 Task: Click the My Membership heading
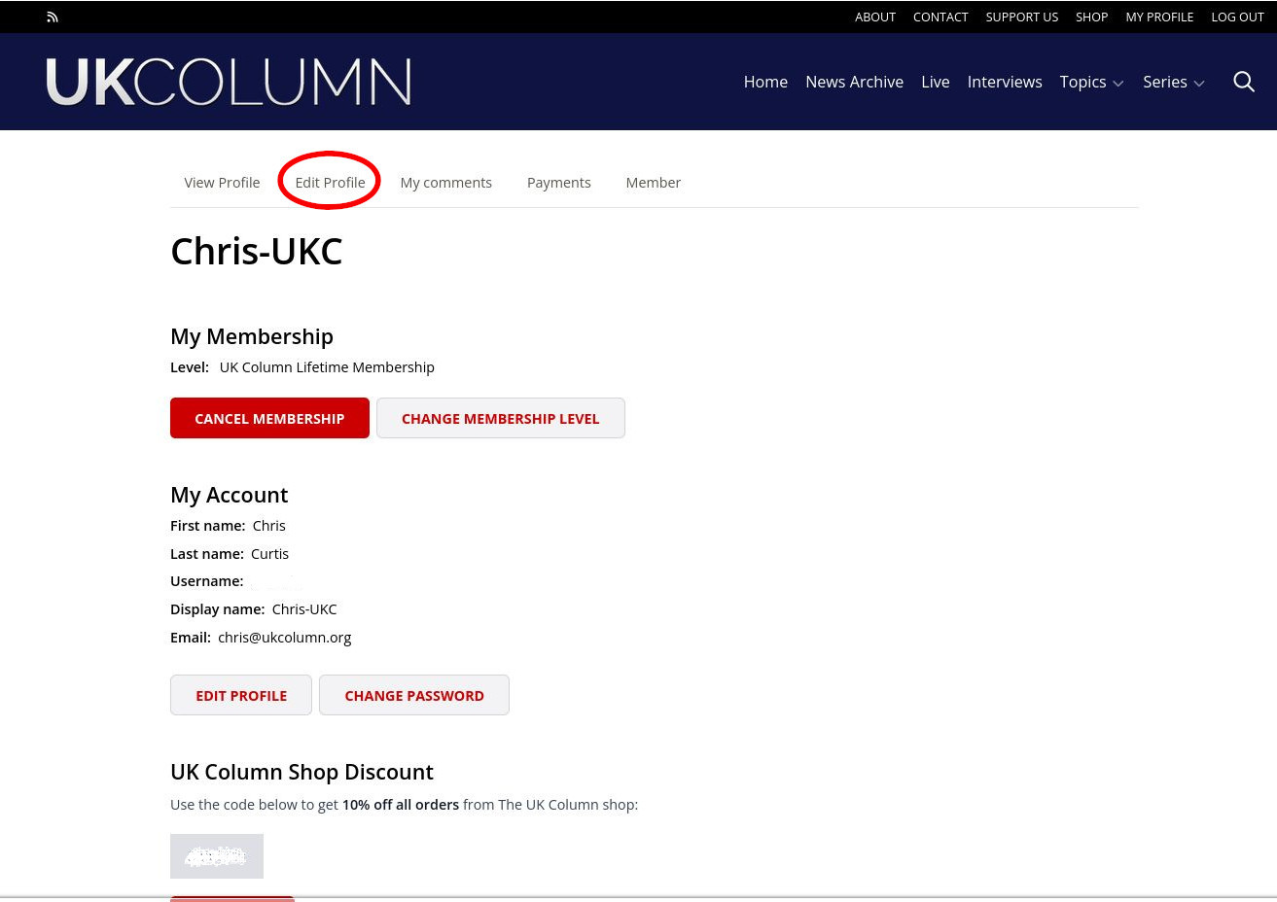click(252, 336)
